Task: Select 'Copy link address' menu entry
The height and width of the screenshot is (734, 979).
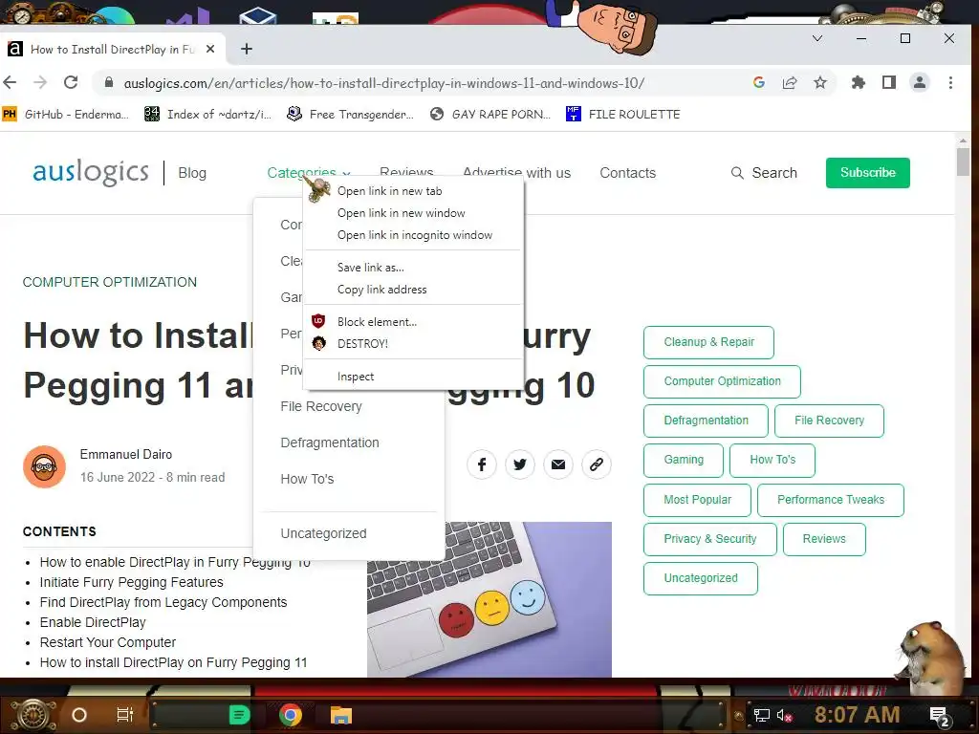Action: point(413,289)
